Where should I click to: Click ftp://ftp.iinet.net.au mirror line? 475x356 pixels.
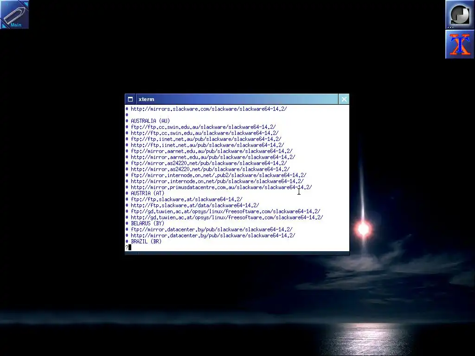203,139
